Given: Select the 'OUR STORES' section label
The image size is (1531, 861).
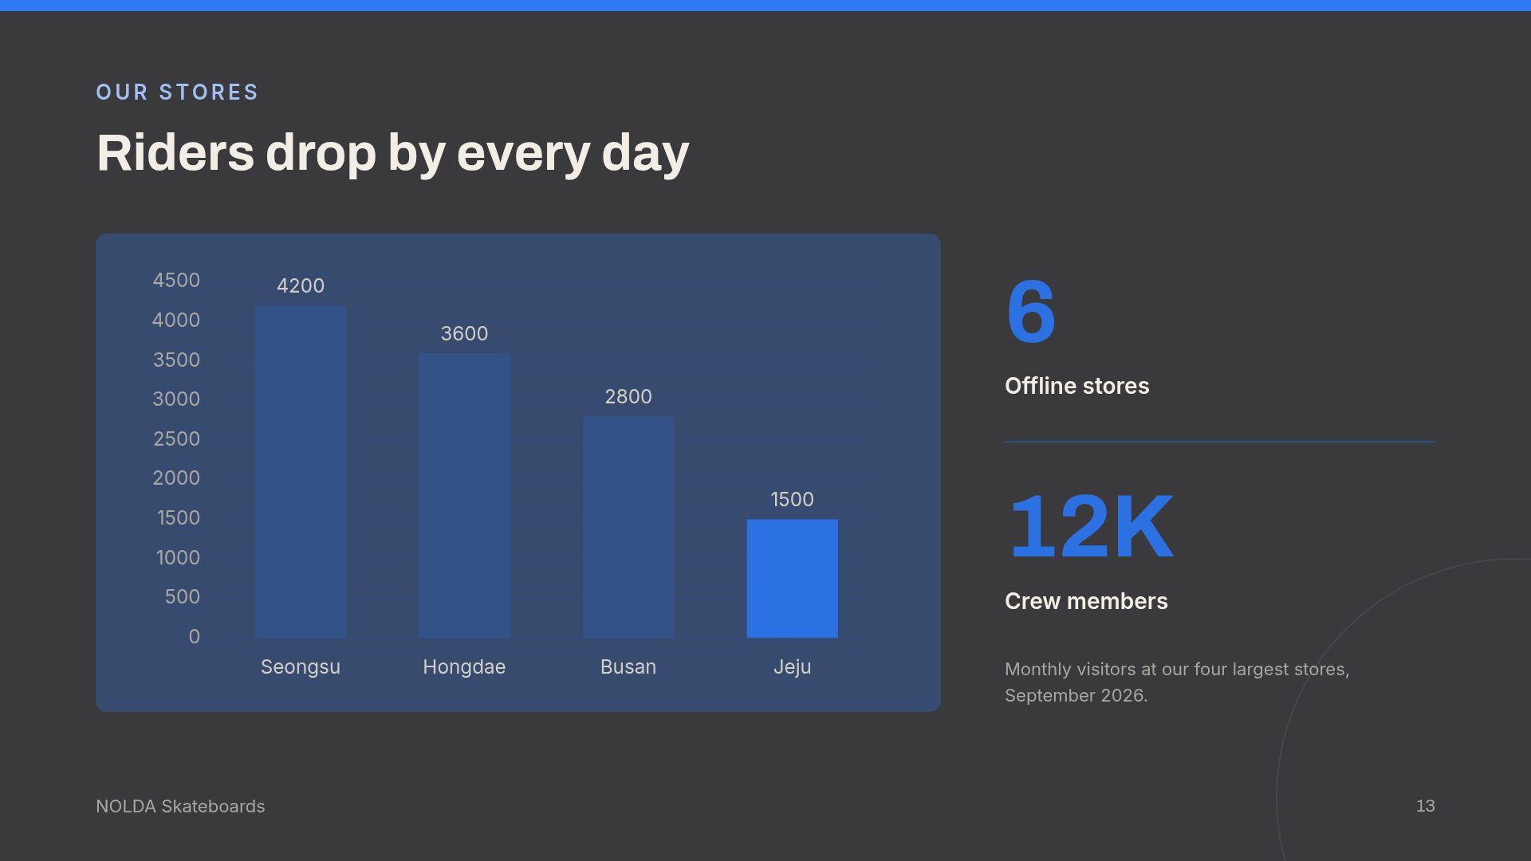Looking at the screenshot, I should pyautogui.click(x=177, y=92).
